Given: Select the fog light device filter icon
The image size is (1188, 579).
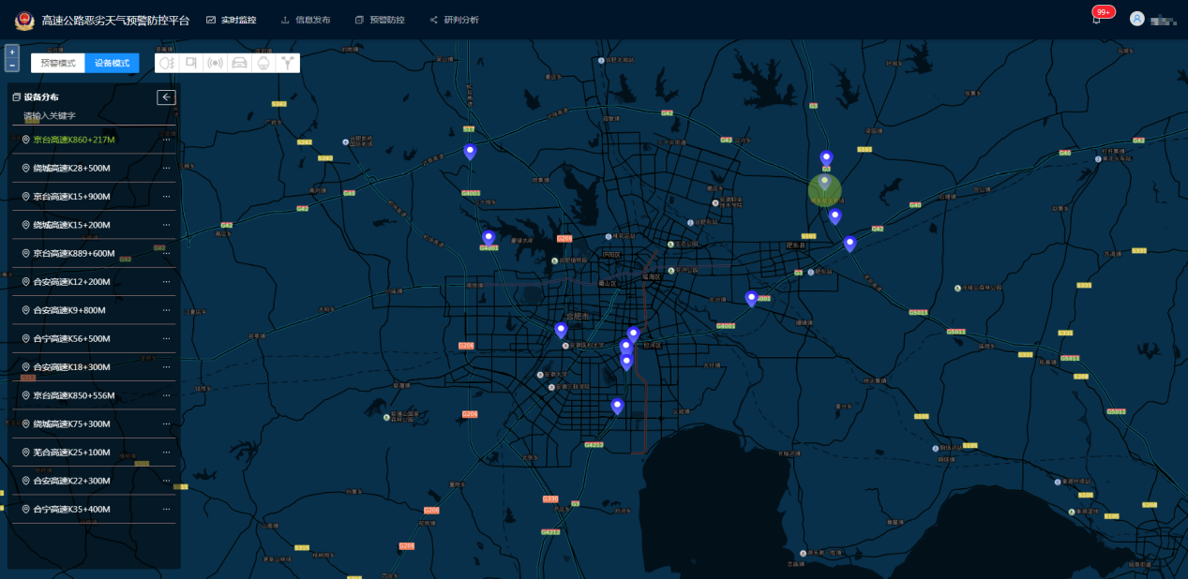Looking at the screenshot, I should [168, 63].
